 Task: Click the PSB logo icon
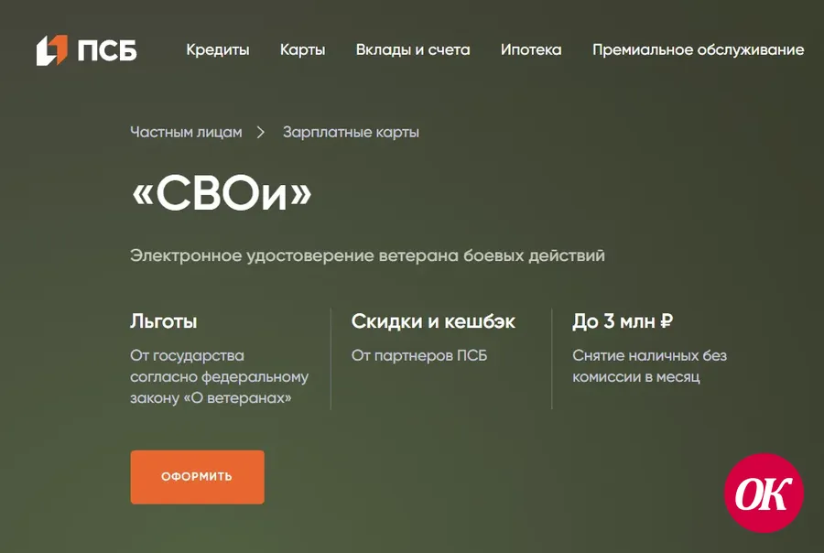coord(52,50)
